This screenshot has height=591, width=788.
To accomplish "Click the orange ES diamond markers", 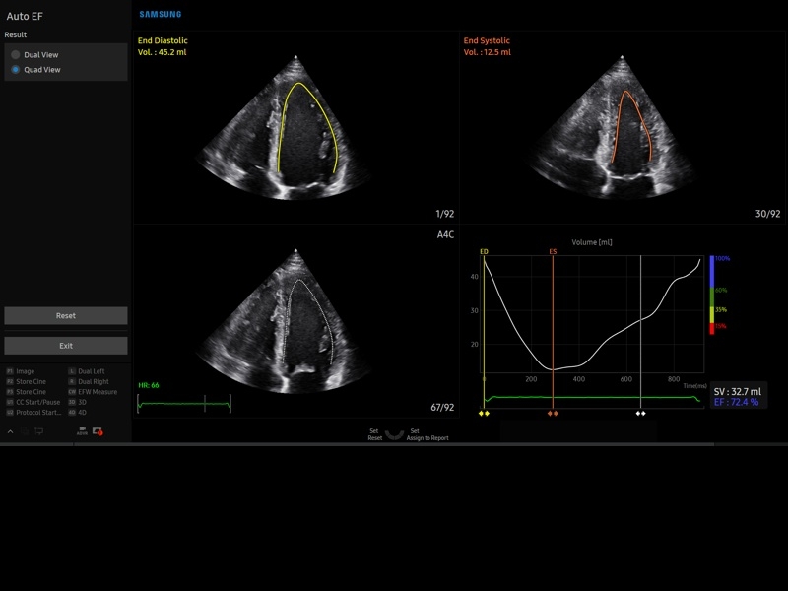I will 554,414.
